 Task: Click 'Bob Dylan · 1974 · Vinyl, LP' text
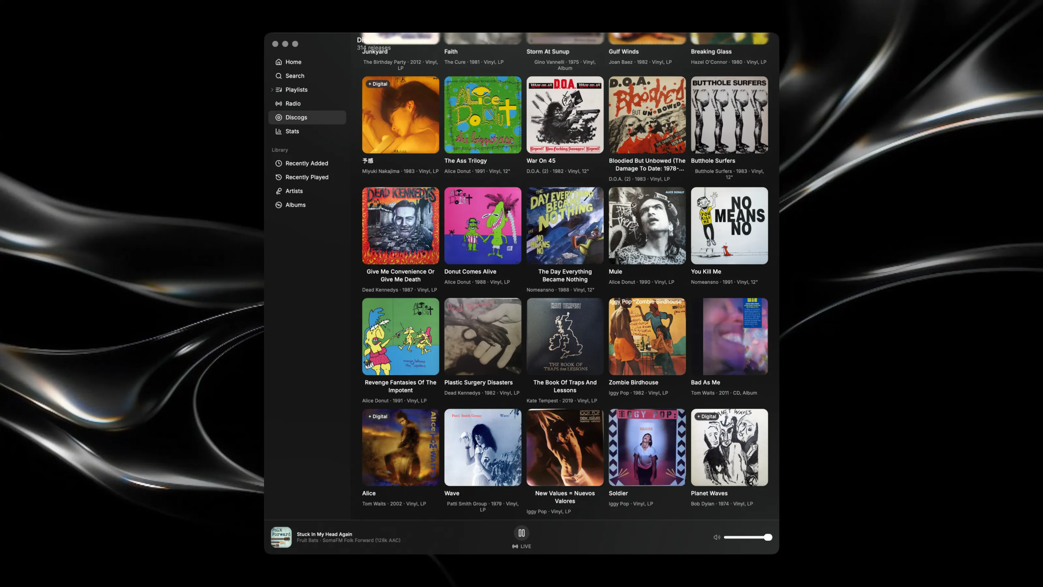(722, 504)
